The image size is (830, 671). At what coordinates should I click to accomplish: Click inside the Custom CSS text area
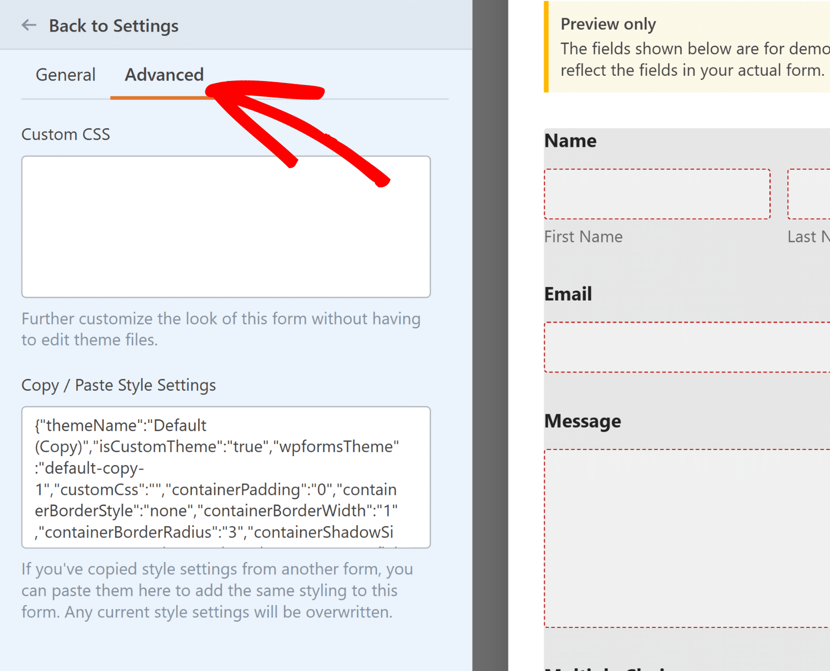pos(226,226)
